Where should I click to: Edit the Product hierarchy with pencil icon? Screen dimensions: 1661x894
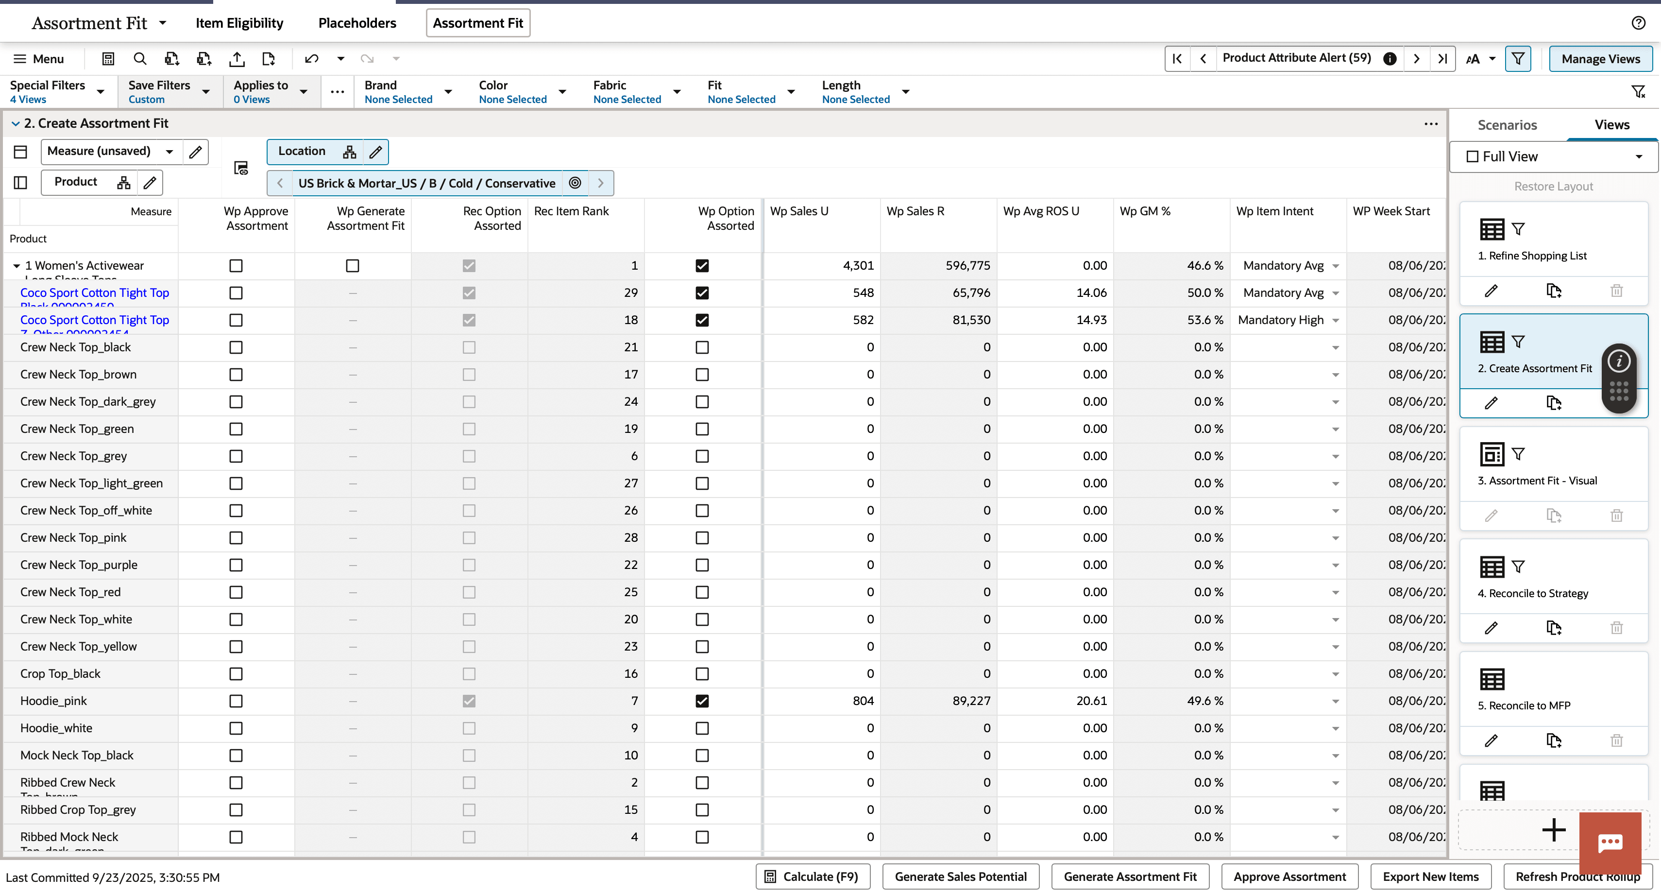[x=149, y=183]
